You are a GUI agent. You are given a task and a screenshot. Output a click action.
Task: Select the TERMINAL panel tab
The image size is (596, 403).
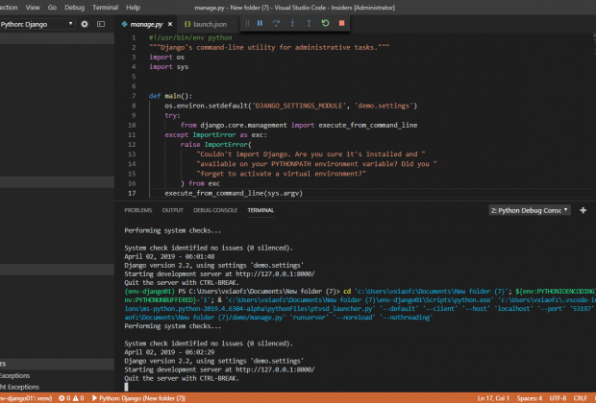pyautogui.click(x=261, y=210)
